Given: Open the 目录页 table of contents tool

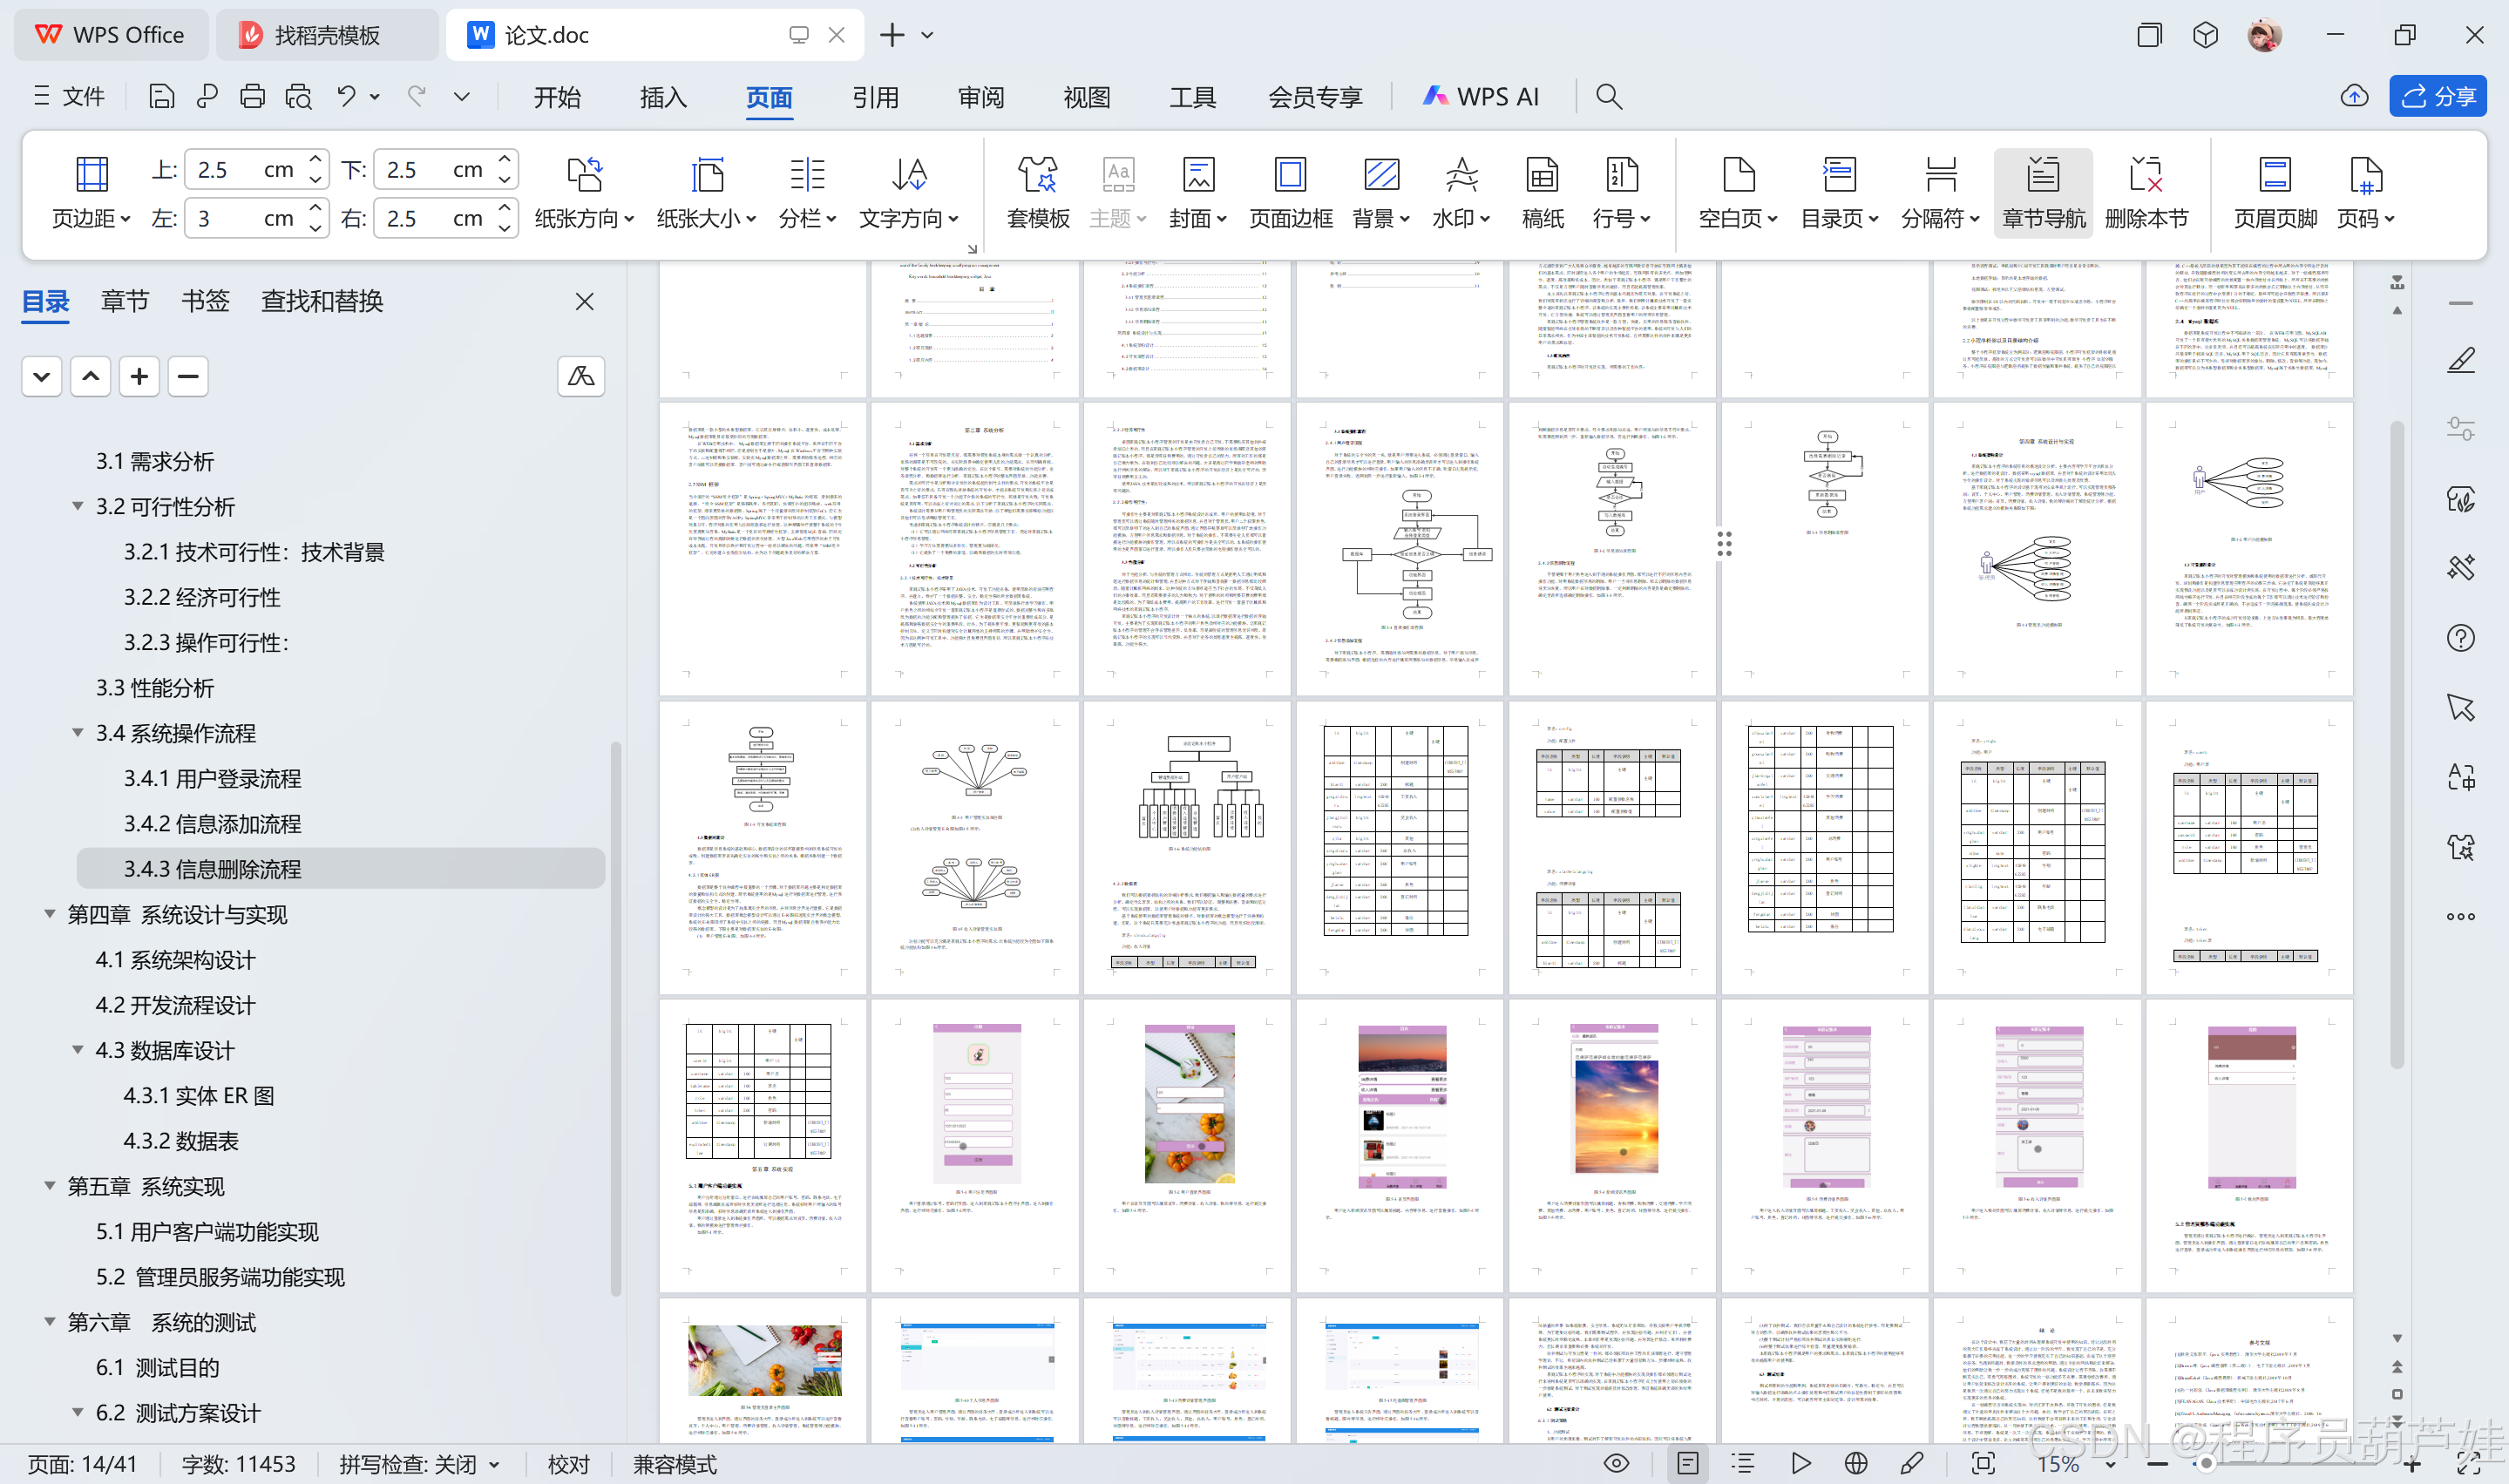Looking at the screenshot, I should [x=1839, y=193].
